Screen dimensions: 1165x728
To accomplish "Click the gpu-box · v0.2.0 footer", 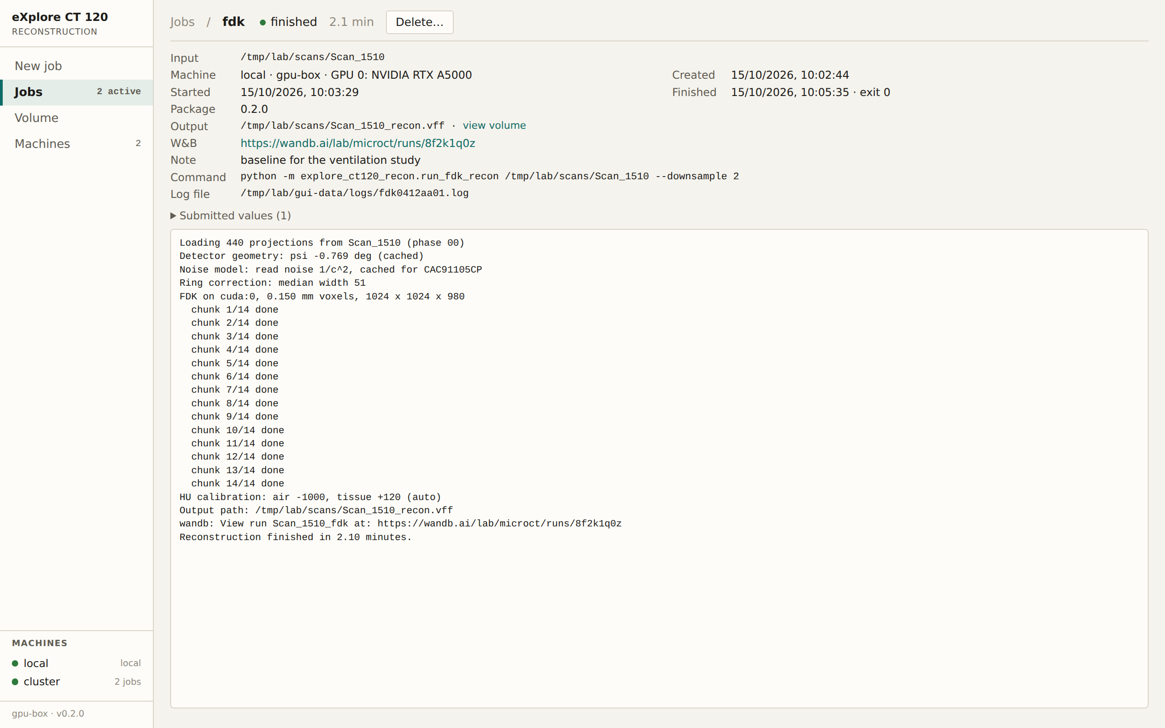I will (48, 713).
